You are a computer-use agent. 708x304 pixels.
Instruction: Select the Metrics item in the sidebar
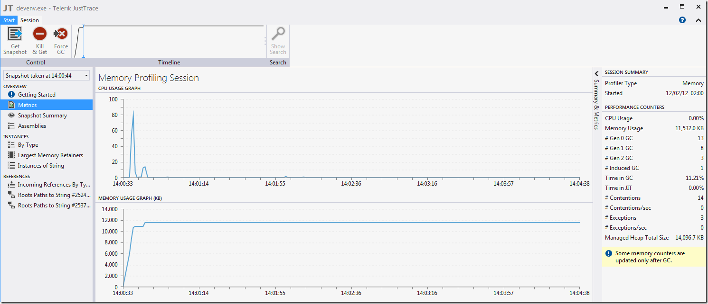(x=47, y=105)
